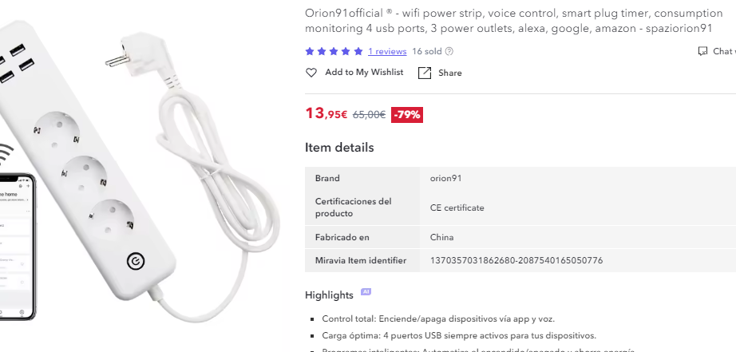Click the question mark beside 16 sold
Screen dimensions: 736x352
click(449, 51)
